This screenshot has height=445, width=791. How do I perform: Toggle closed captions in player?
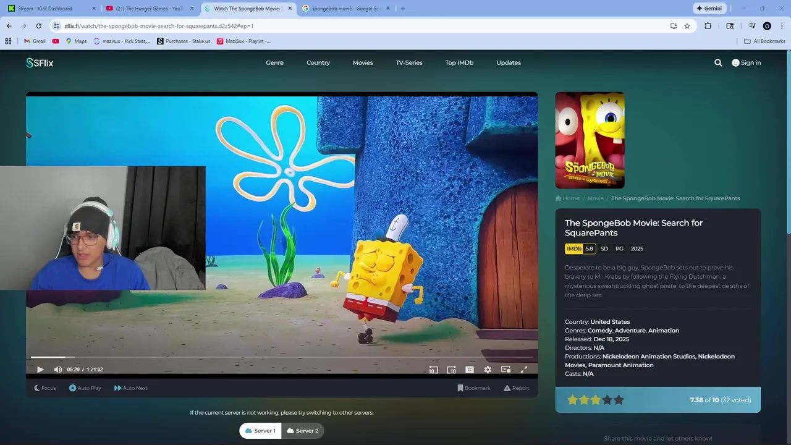click(x=470, y=370)
